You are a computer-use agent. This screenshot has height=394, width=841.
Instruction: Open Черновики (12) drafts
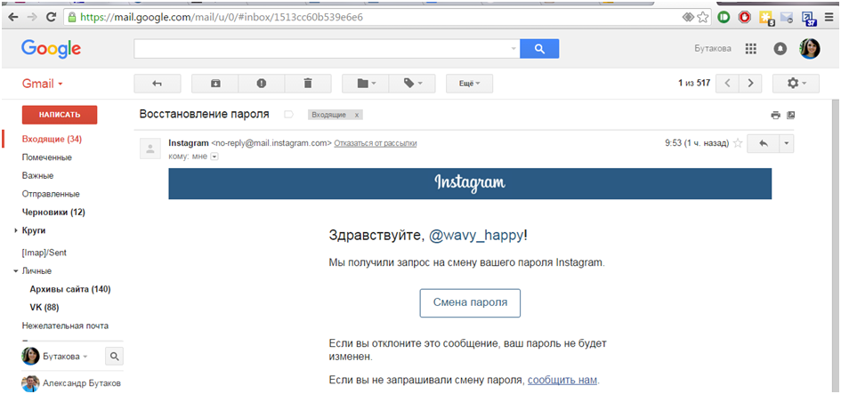[53, 213]
